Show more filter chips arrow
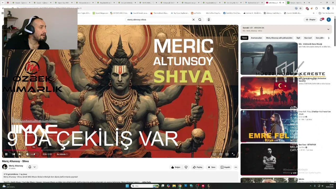The width and height of the screenshot is (336, 189). (329, 38)
